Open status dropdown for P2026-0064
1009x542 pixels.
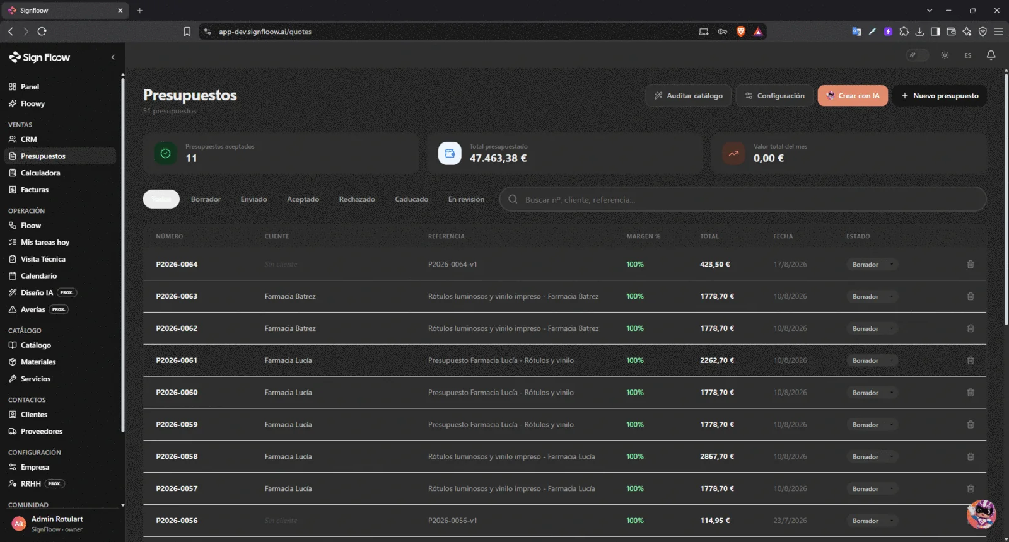(x=872, y=265)
